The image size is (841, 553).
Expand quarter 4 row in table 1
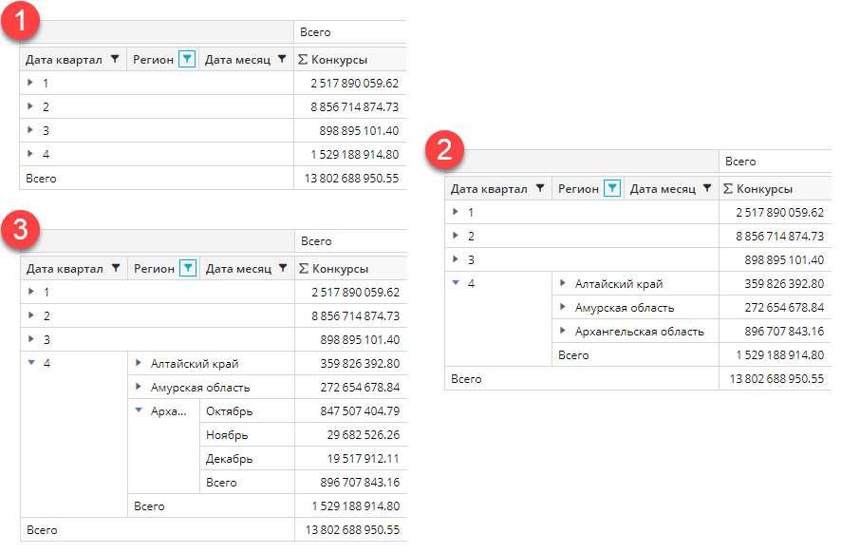pyautogui.click(x=30, y=154)
